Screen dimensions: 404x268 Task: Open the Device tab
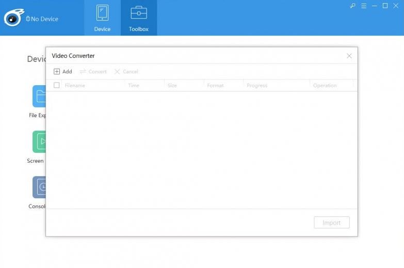[x=102, y=18]
